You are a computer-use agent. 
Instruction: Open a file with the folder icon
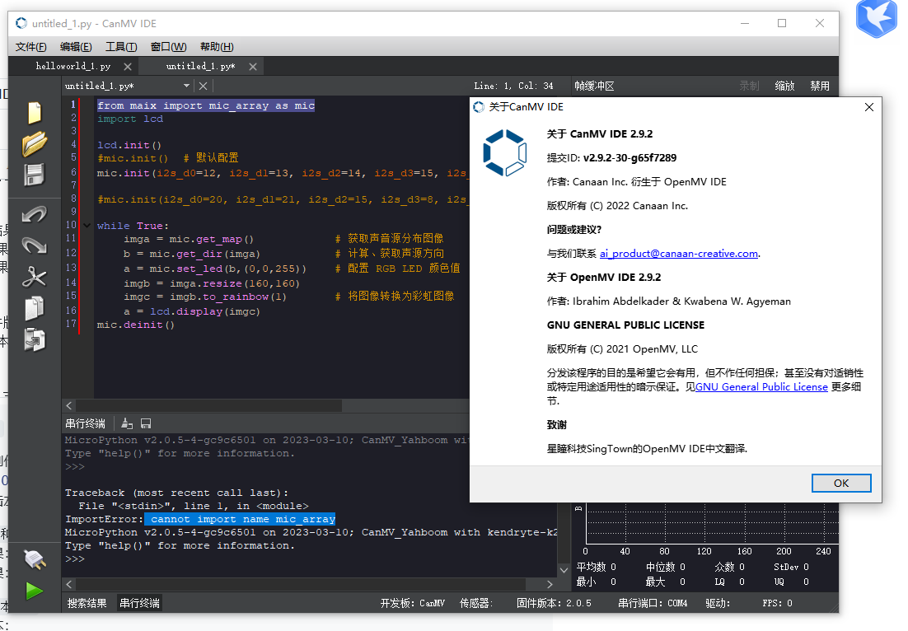click(x=34, y=144)
